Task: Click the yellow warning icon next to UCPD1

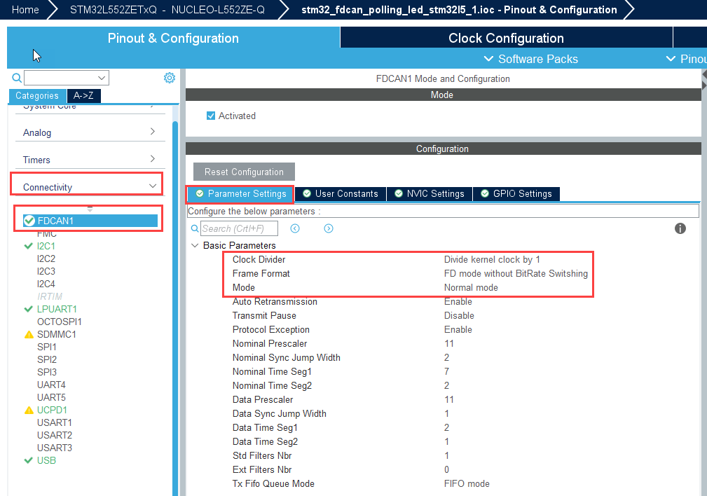Action: (x=29, y=411)
